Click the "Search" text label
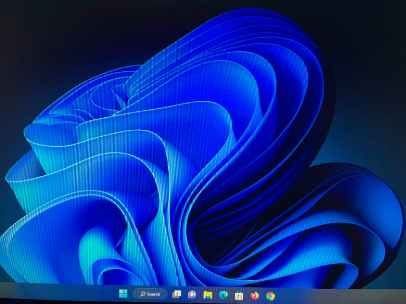Image resolution: width=406 pixels, height=304 pixels. pos(153,294)
